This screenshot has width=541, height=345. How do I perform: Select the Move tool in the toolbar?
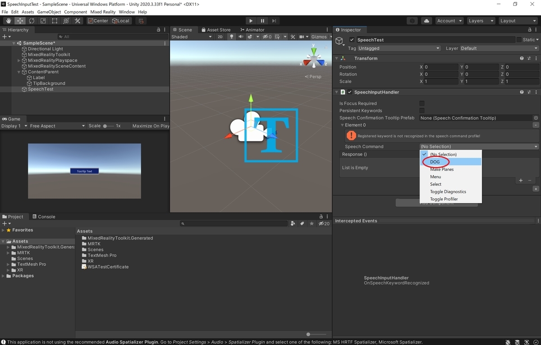coord(20,21)
